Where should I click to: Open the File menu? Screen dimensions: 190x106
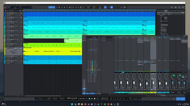pos(5,5)
